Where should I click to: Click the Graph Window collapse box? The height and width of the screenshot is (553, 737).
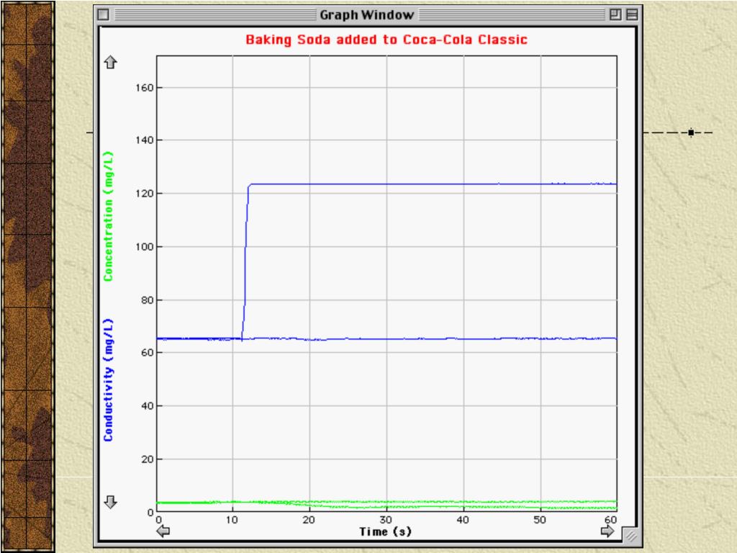pos(632,14)
